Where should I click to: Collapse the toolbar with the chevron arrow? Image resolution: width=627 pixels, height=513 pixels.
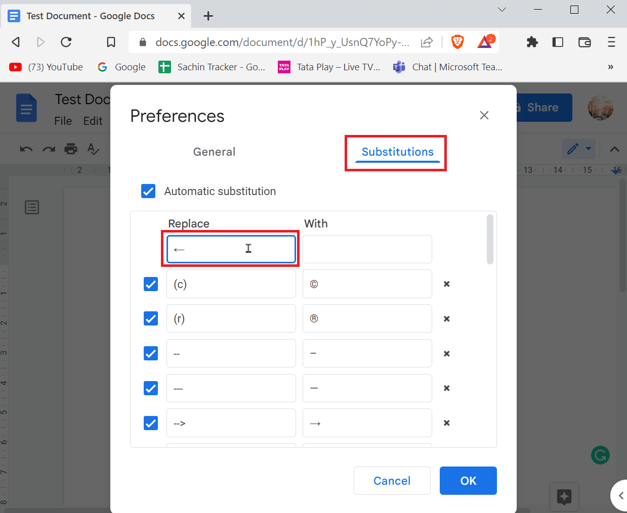pyautogui.click(x=614, y=149)
